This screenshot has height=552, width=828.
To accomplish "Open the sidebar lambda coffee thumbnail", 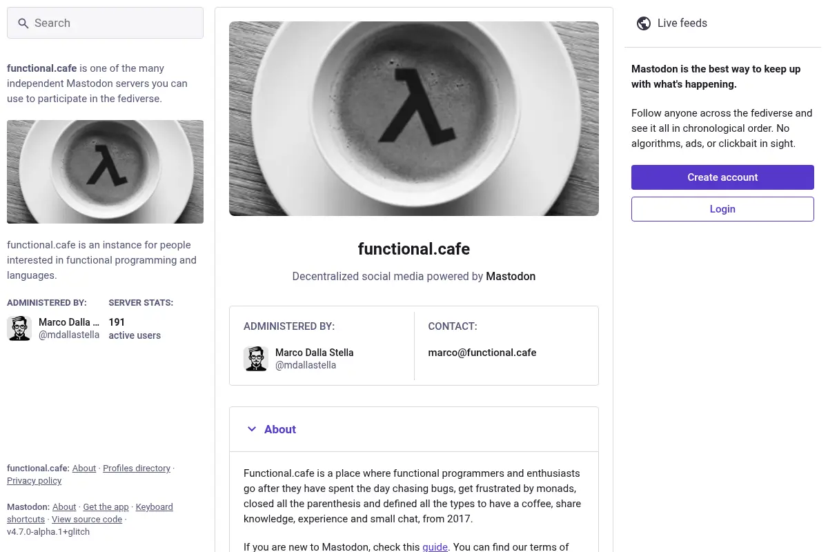I will (x=105, y=172).
